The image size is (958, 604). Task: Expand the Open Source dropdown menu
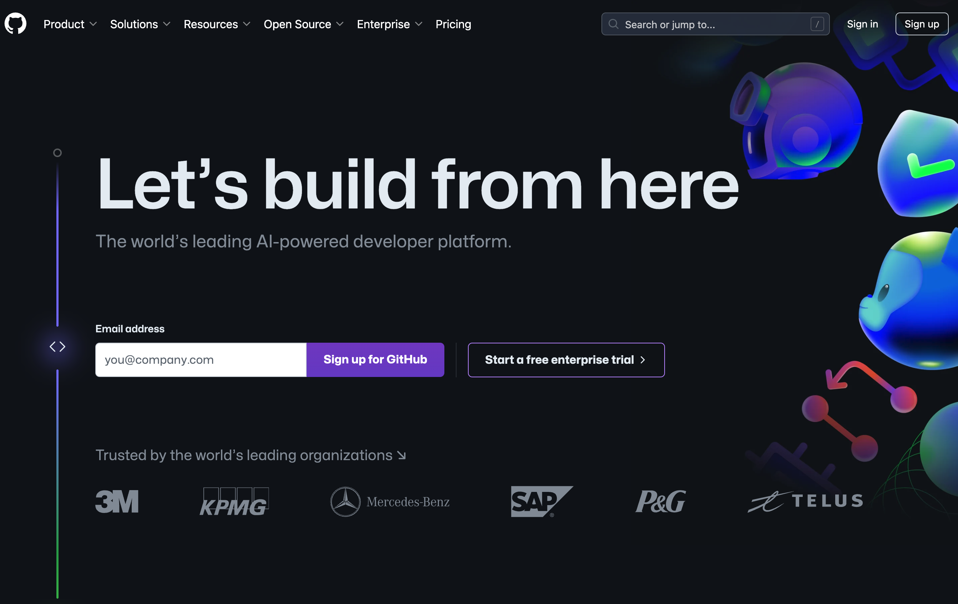[x=303, y=24]
